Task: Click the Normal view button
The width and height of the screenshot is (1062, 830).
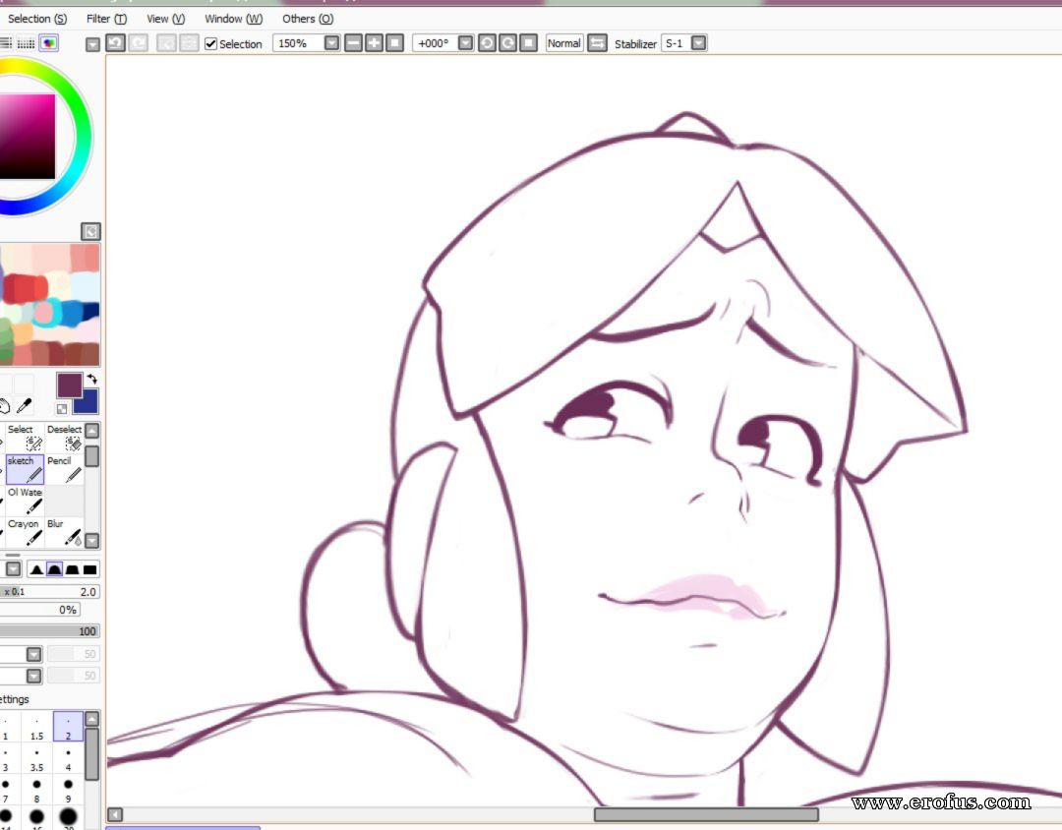Action: [564, 43]
